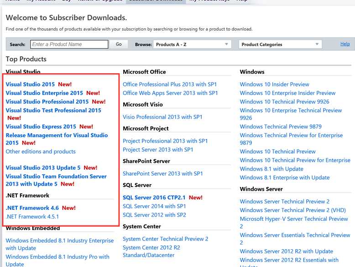
Task: Open Office Professional Plus 2013 with SP1
Action: click(x=170, y=84)
